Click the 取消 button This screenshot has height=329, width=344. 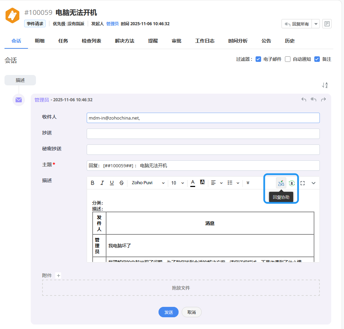(x=191, y=312)
